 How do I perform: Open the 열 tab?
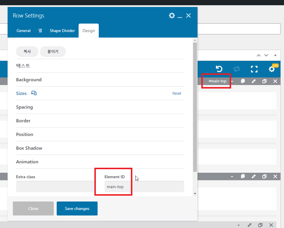pos(40,31)
